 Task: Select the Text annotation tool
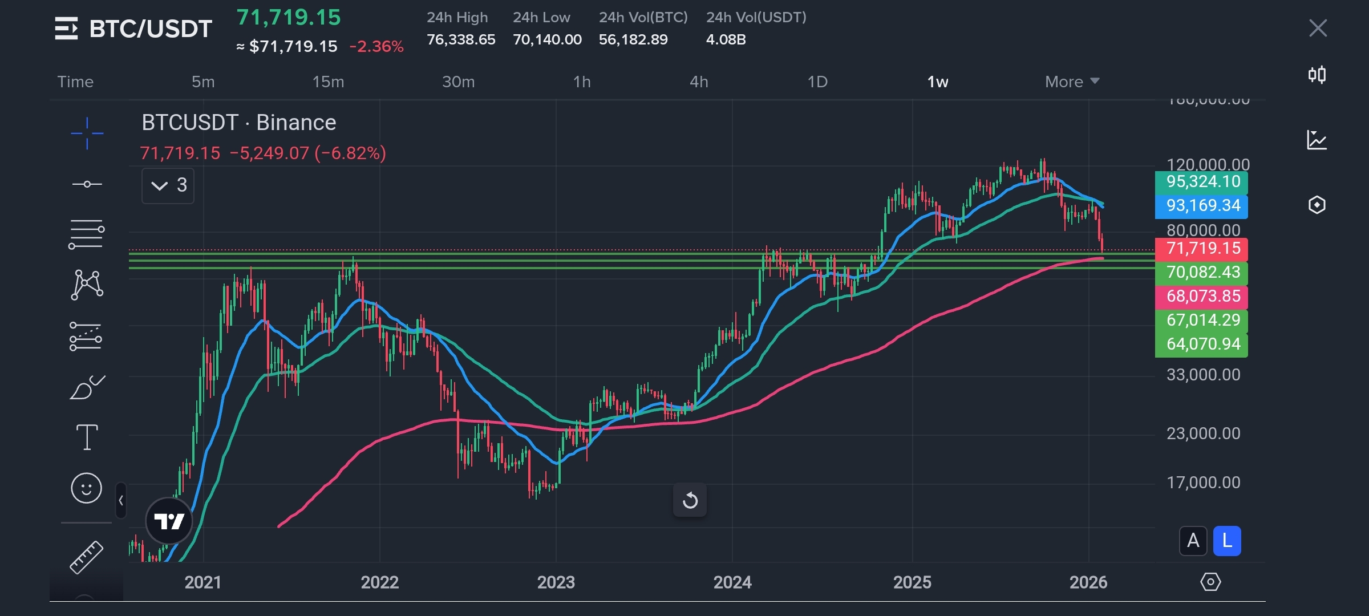tap(87, 437)
